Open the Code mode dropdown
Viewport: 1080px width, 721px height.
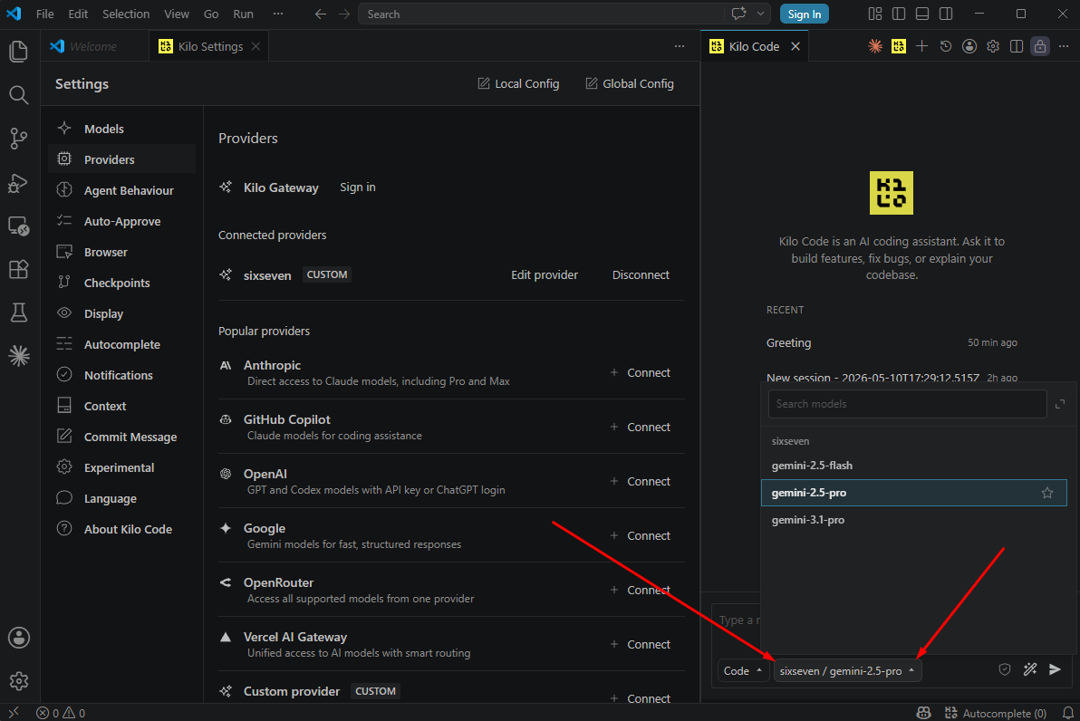point(743,671)
